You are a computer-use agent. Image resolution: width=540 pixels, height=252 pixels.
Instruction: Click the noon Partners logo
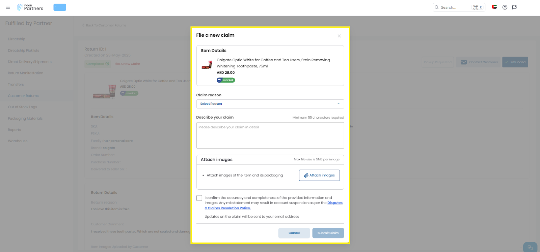click(30, 7)
